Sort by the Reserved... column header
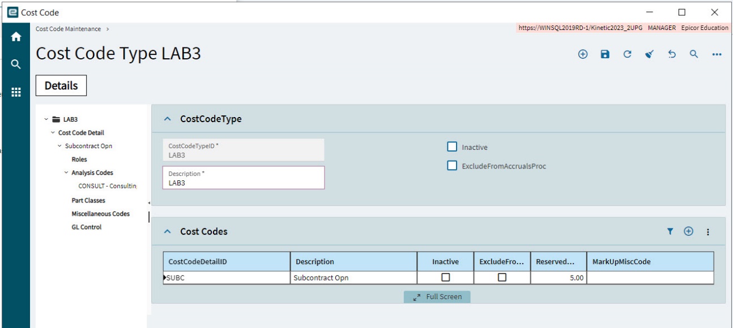The width and height of the screenshot is (733, 328). point(559,262)
